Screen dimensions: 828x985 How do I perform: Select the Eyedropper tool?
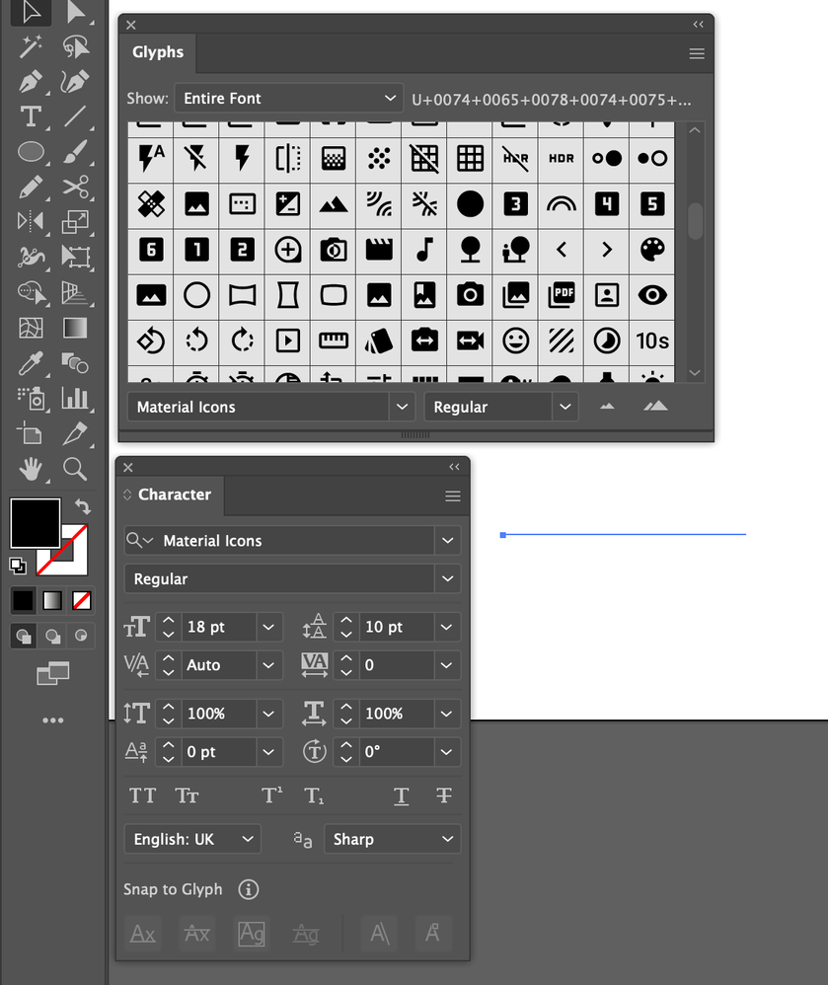pos(31,363)
